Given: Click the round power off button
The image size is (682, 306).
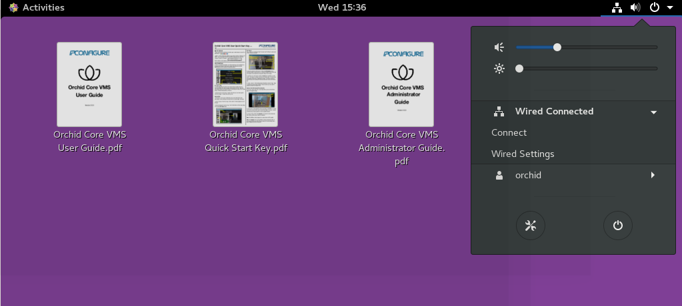Looking at the screenshot, I should click(618, 226).
